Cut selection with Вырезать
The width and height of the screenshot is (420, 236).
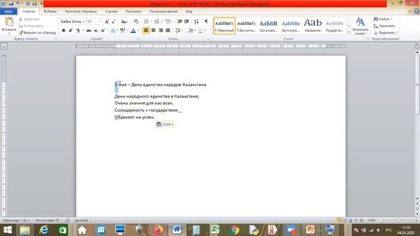pyautogui.click(x=29, y=19)
